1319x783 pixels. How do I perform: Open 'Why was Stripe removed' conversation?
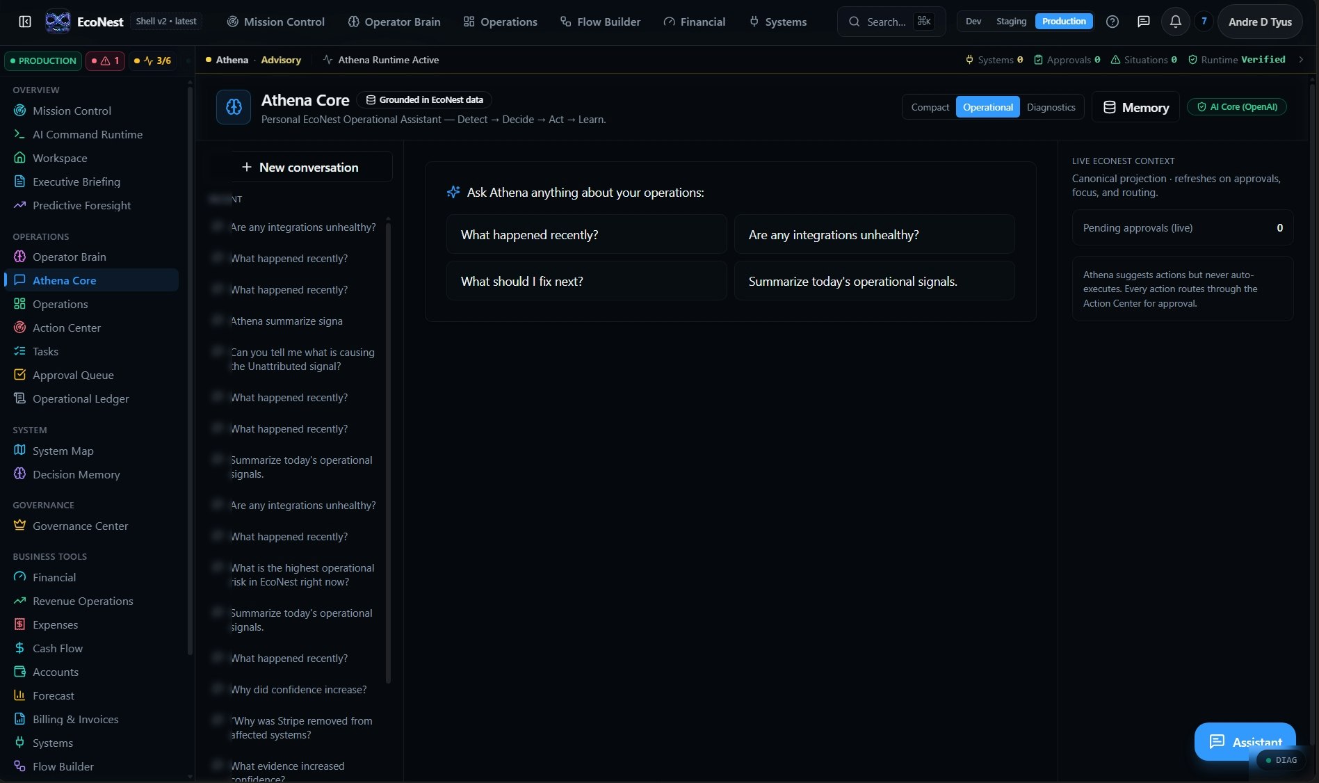pyautogui.click(x=302, y=727)
